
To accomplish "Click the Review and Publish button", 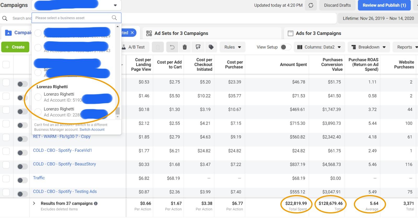I will (x=384, y=5).
